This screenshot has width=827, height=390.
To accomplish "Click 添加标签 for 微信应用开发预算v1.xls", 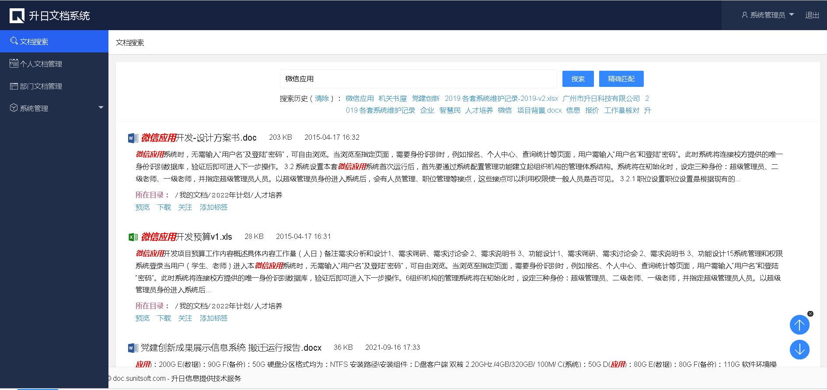I will tap(214, 318).
